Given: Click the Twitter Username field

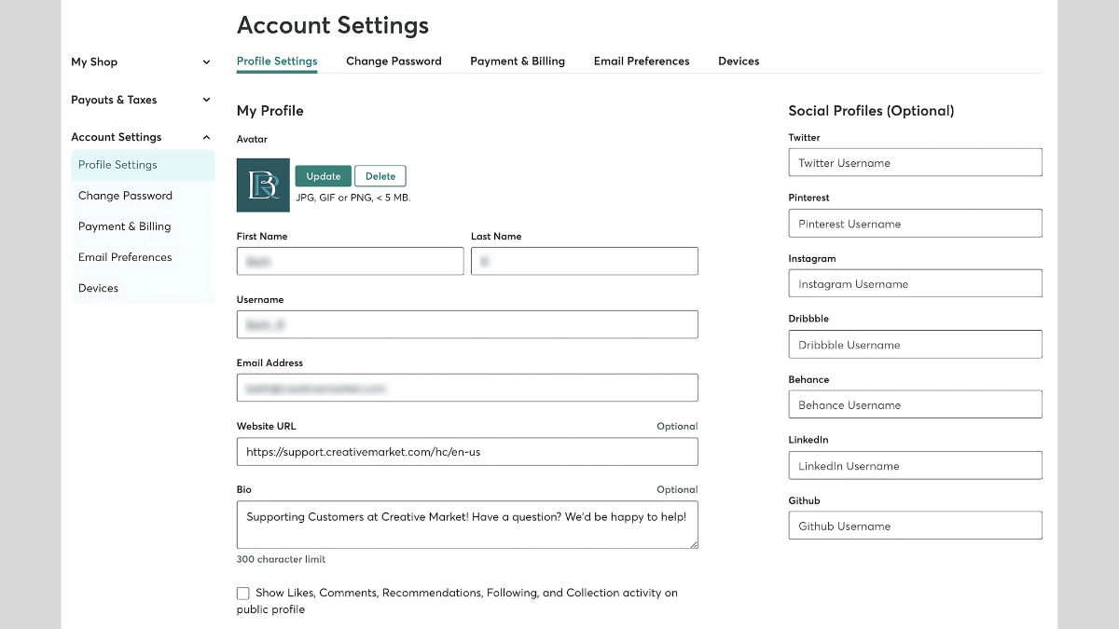Looking at the screenshot, I should point(915,162).
